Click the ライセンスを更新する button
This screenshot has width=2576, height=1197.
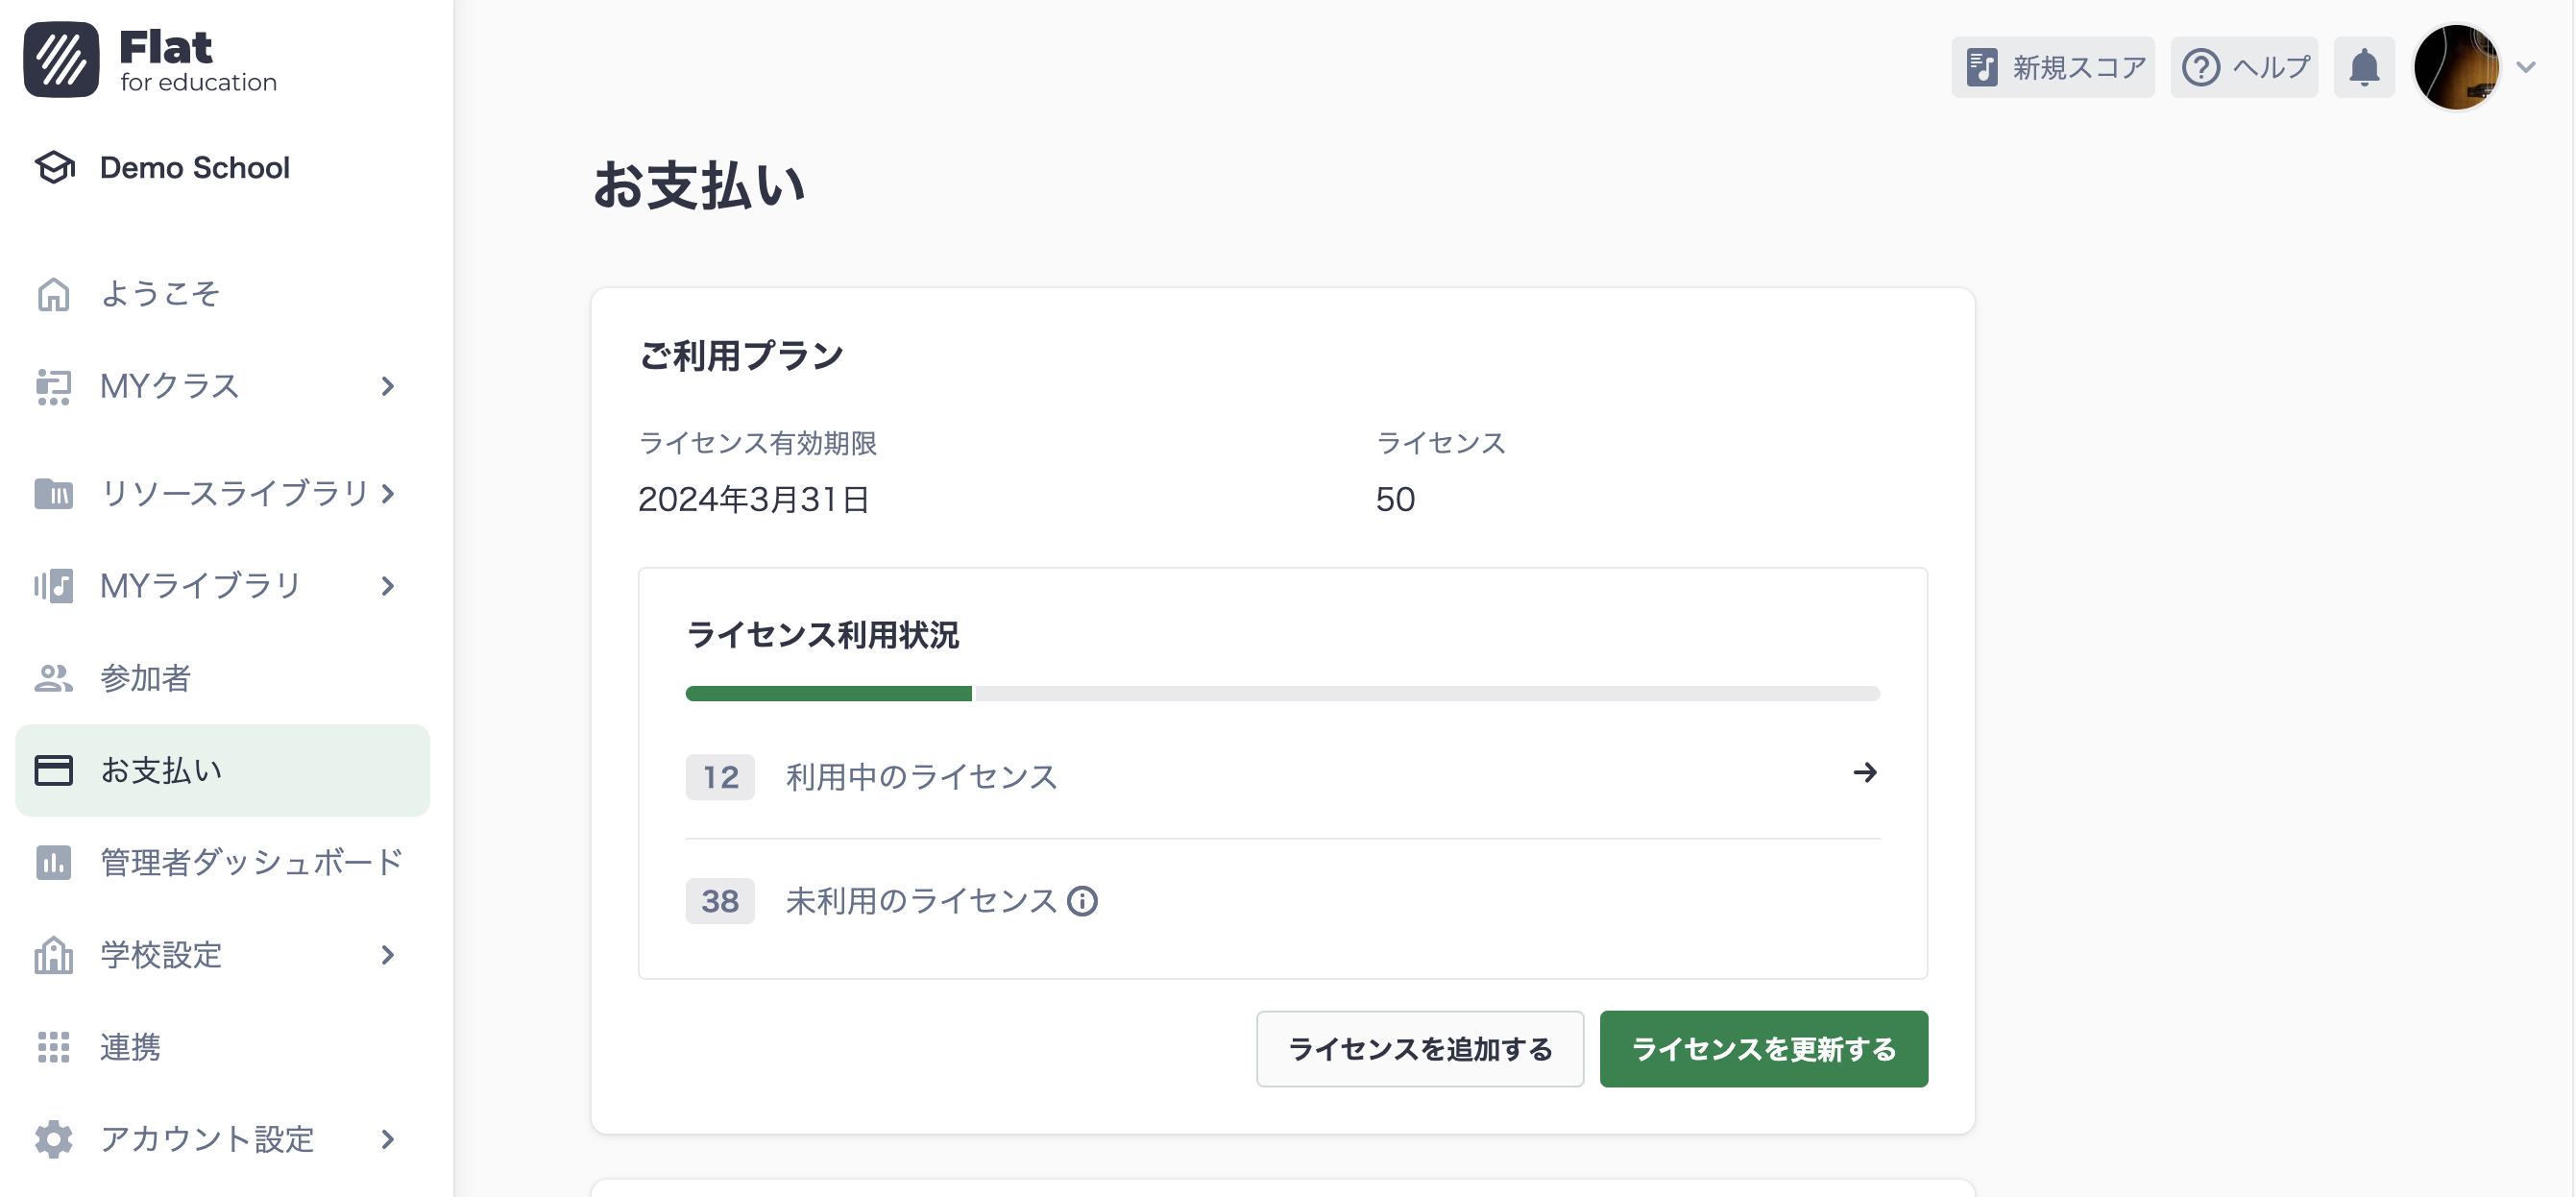pyautogui.click(x=1764, y=1048)
